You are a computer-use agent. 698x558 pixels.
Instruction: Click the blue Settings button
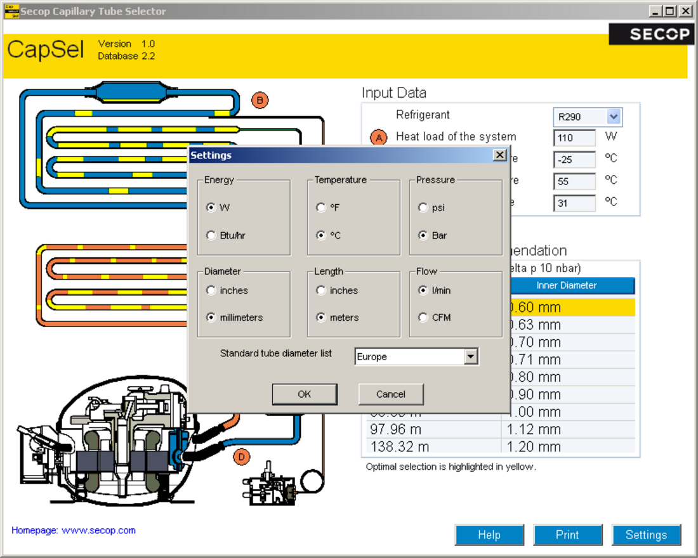[x=647, y=535]
